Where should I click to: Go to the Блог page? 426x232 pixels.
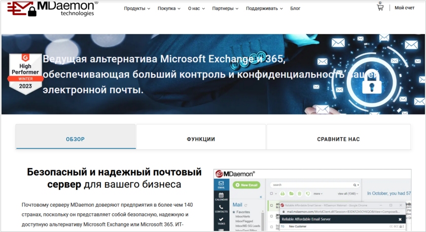(x=295, y=9)
